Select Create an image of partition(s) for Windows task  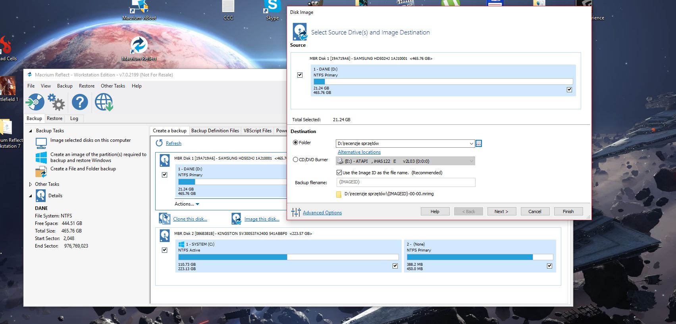tap(98, 157)
